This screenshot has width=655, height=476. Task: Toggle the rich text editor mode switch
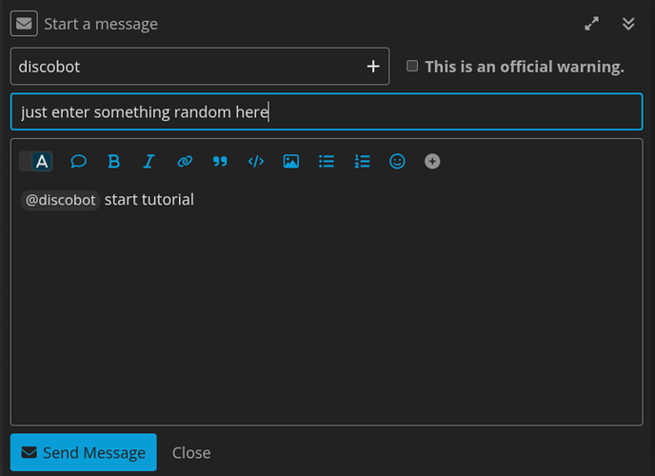click(x=36, y=161)
